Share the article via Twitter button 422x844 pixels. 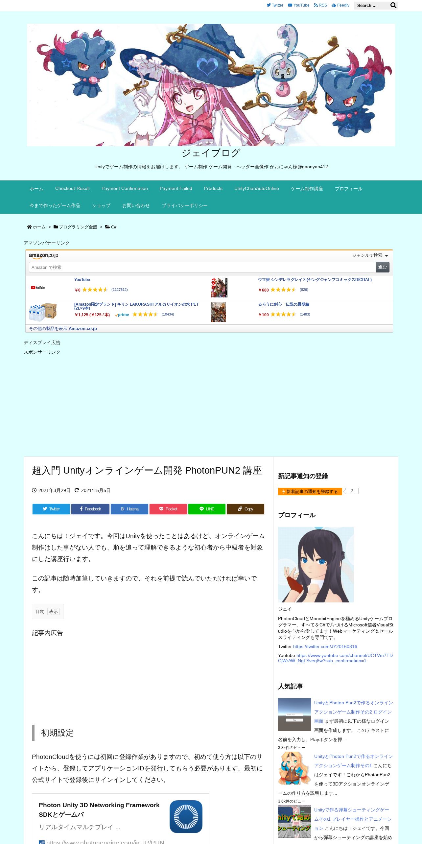[x=51, y=509]
